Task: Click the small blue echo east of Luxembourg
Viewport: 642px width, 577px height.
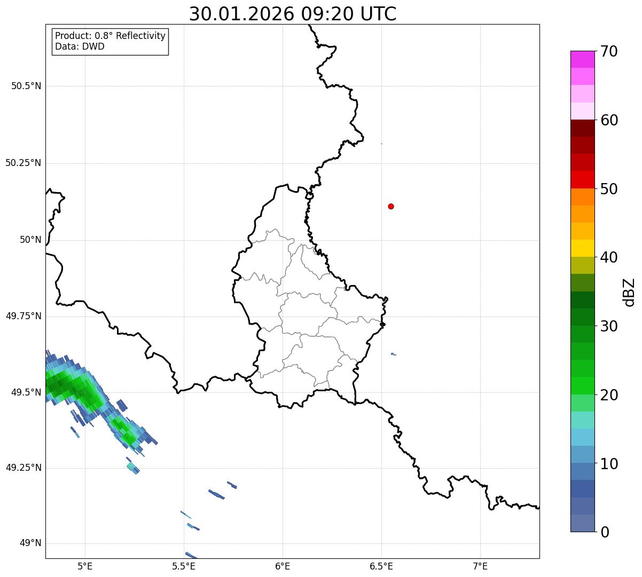Action: pyautogui.click(x=394, y=354)
